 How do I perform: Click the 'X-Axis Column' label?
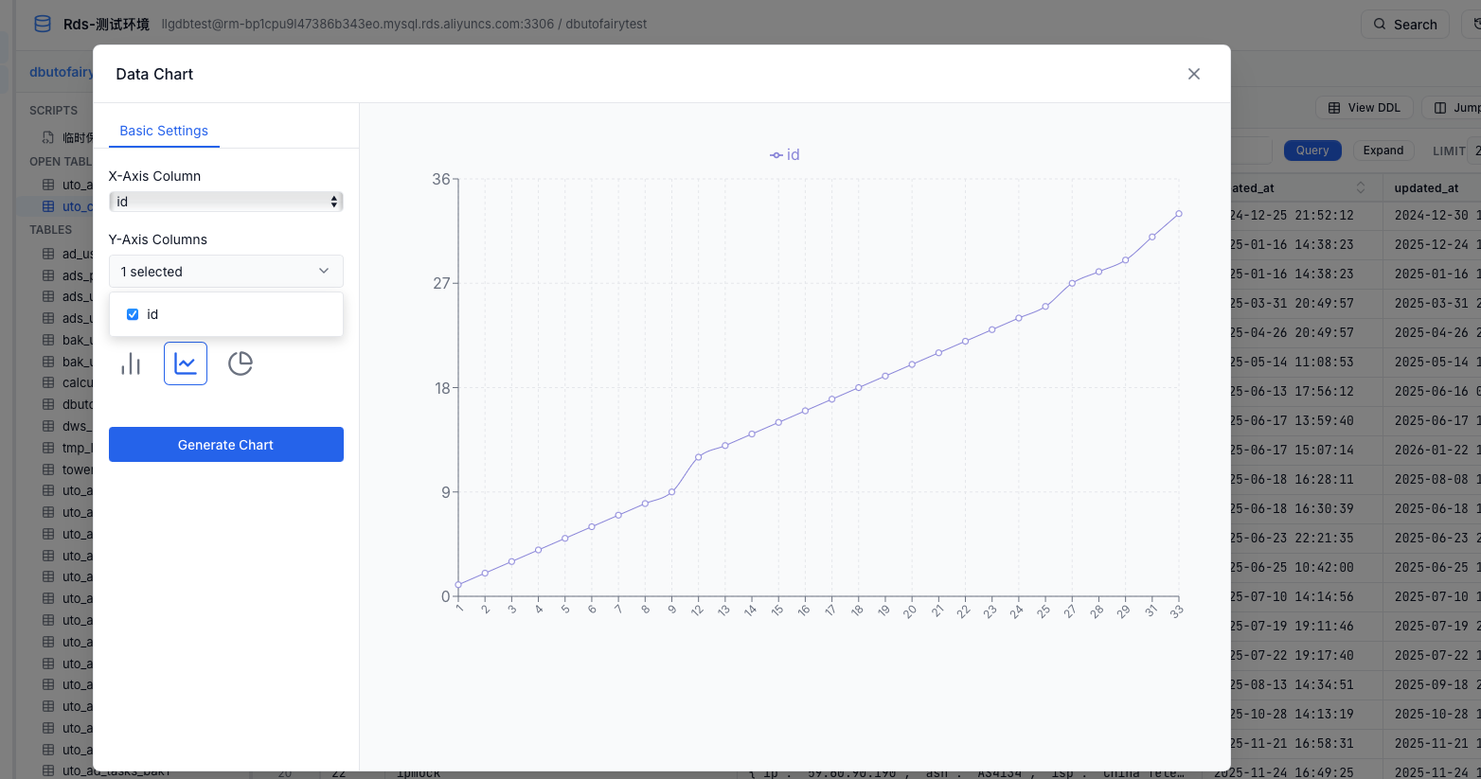pyautogui.click(x=154, y=176)
